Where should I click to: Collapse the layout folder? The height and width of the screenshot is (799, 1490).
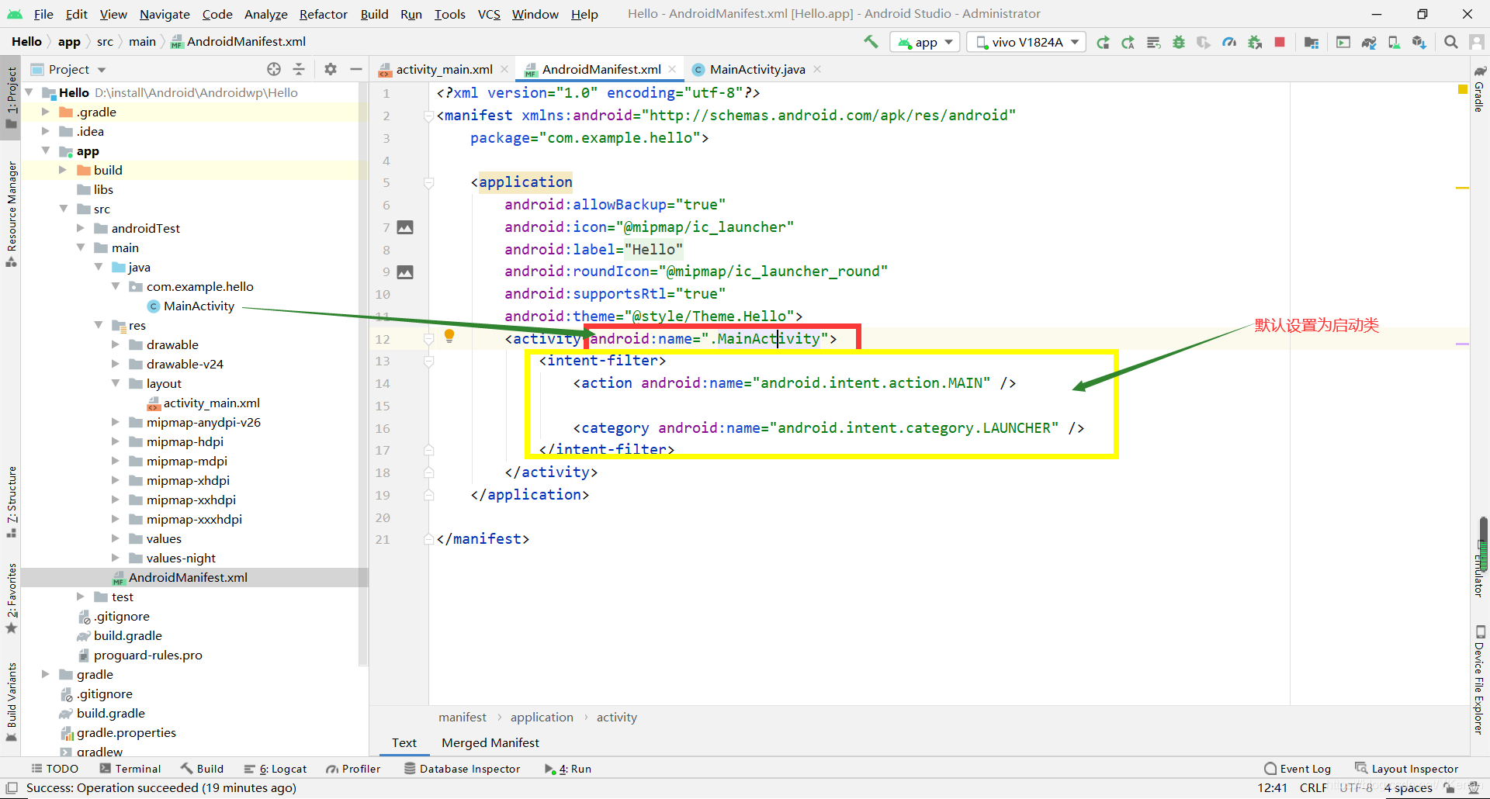(116, 383)
